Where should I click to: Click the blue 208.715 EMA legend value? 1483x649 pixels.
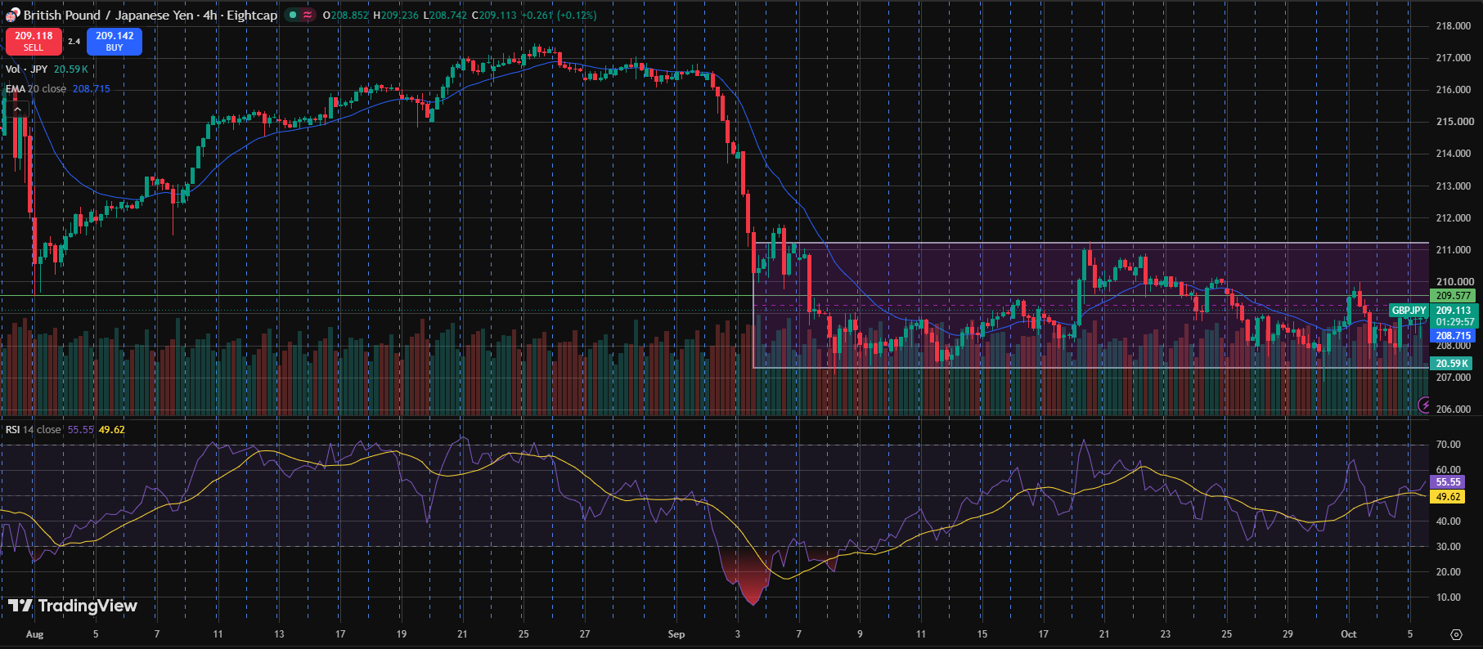point(92,89)
